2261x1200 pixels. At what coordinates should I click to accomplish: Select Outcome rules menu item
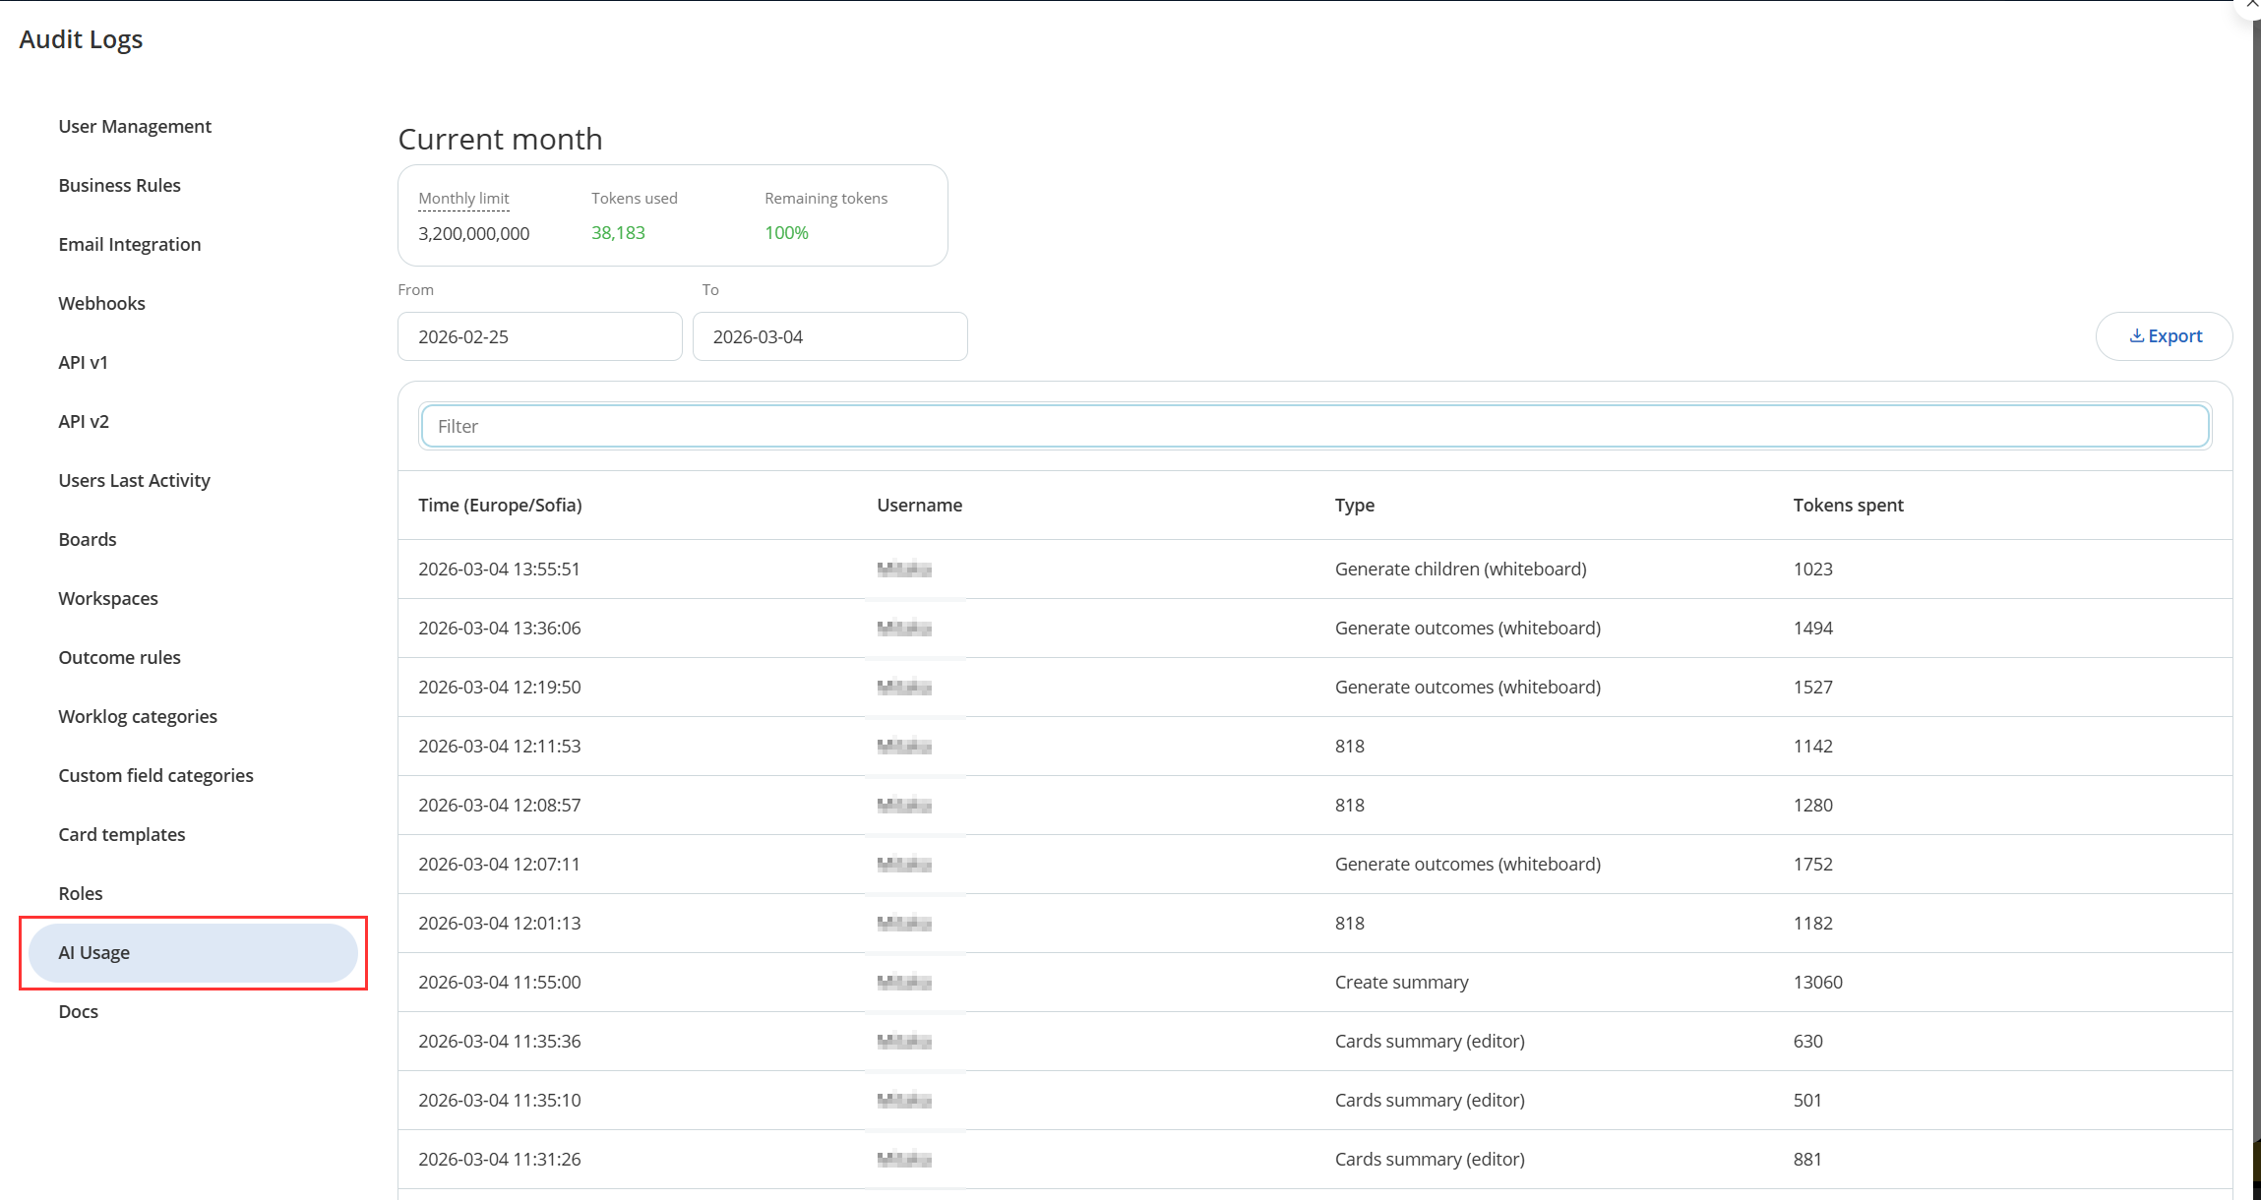(x=119, y=657)
